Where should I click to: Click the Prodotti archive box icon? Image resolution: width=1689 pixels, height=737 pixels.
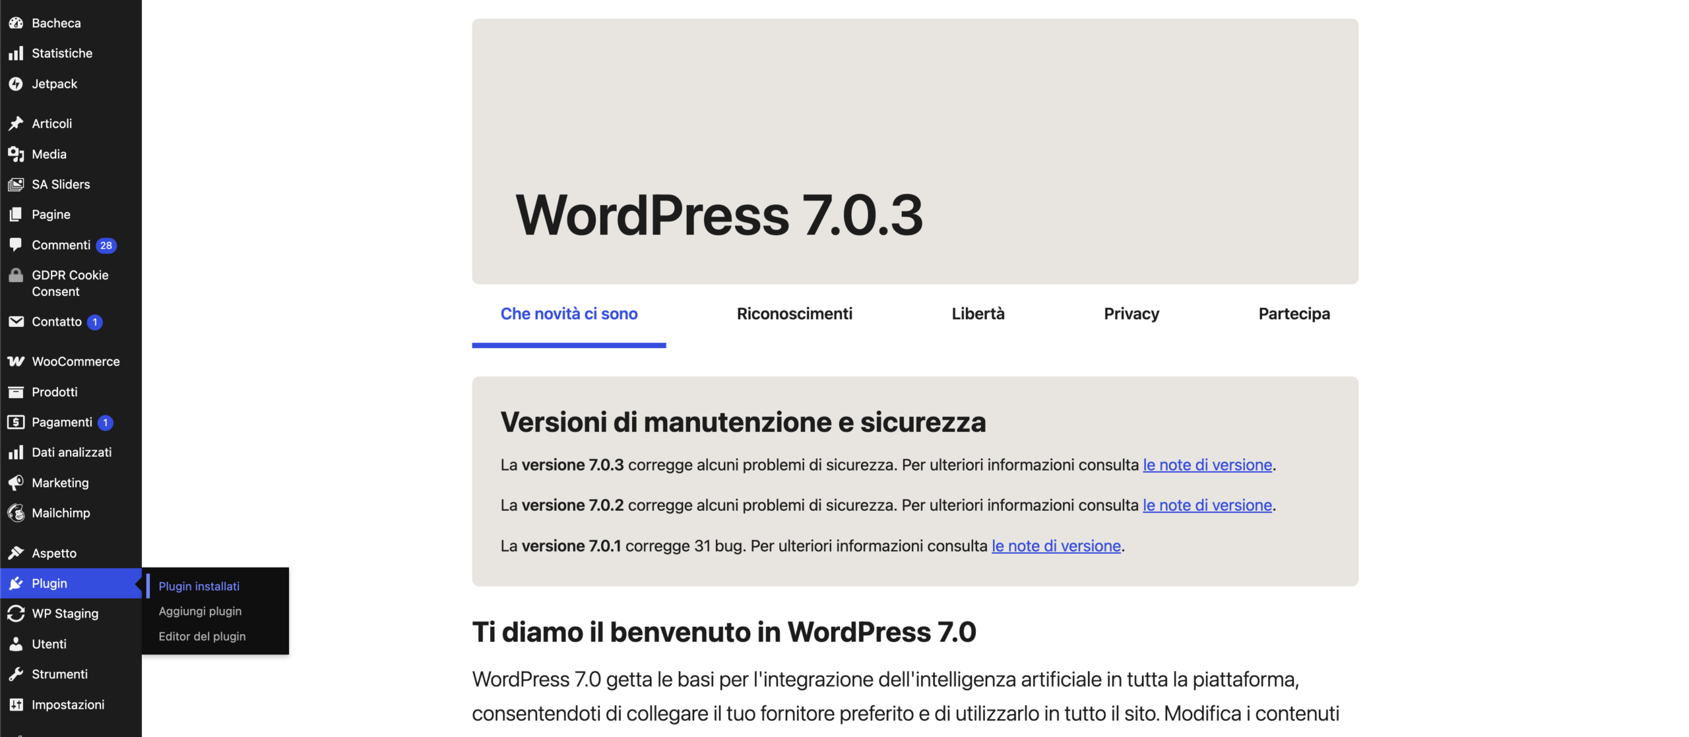coord(16,392)
